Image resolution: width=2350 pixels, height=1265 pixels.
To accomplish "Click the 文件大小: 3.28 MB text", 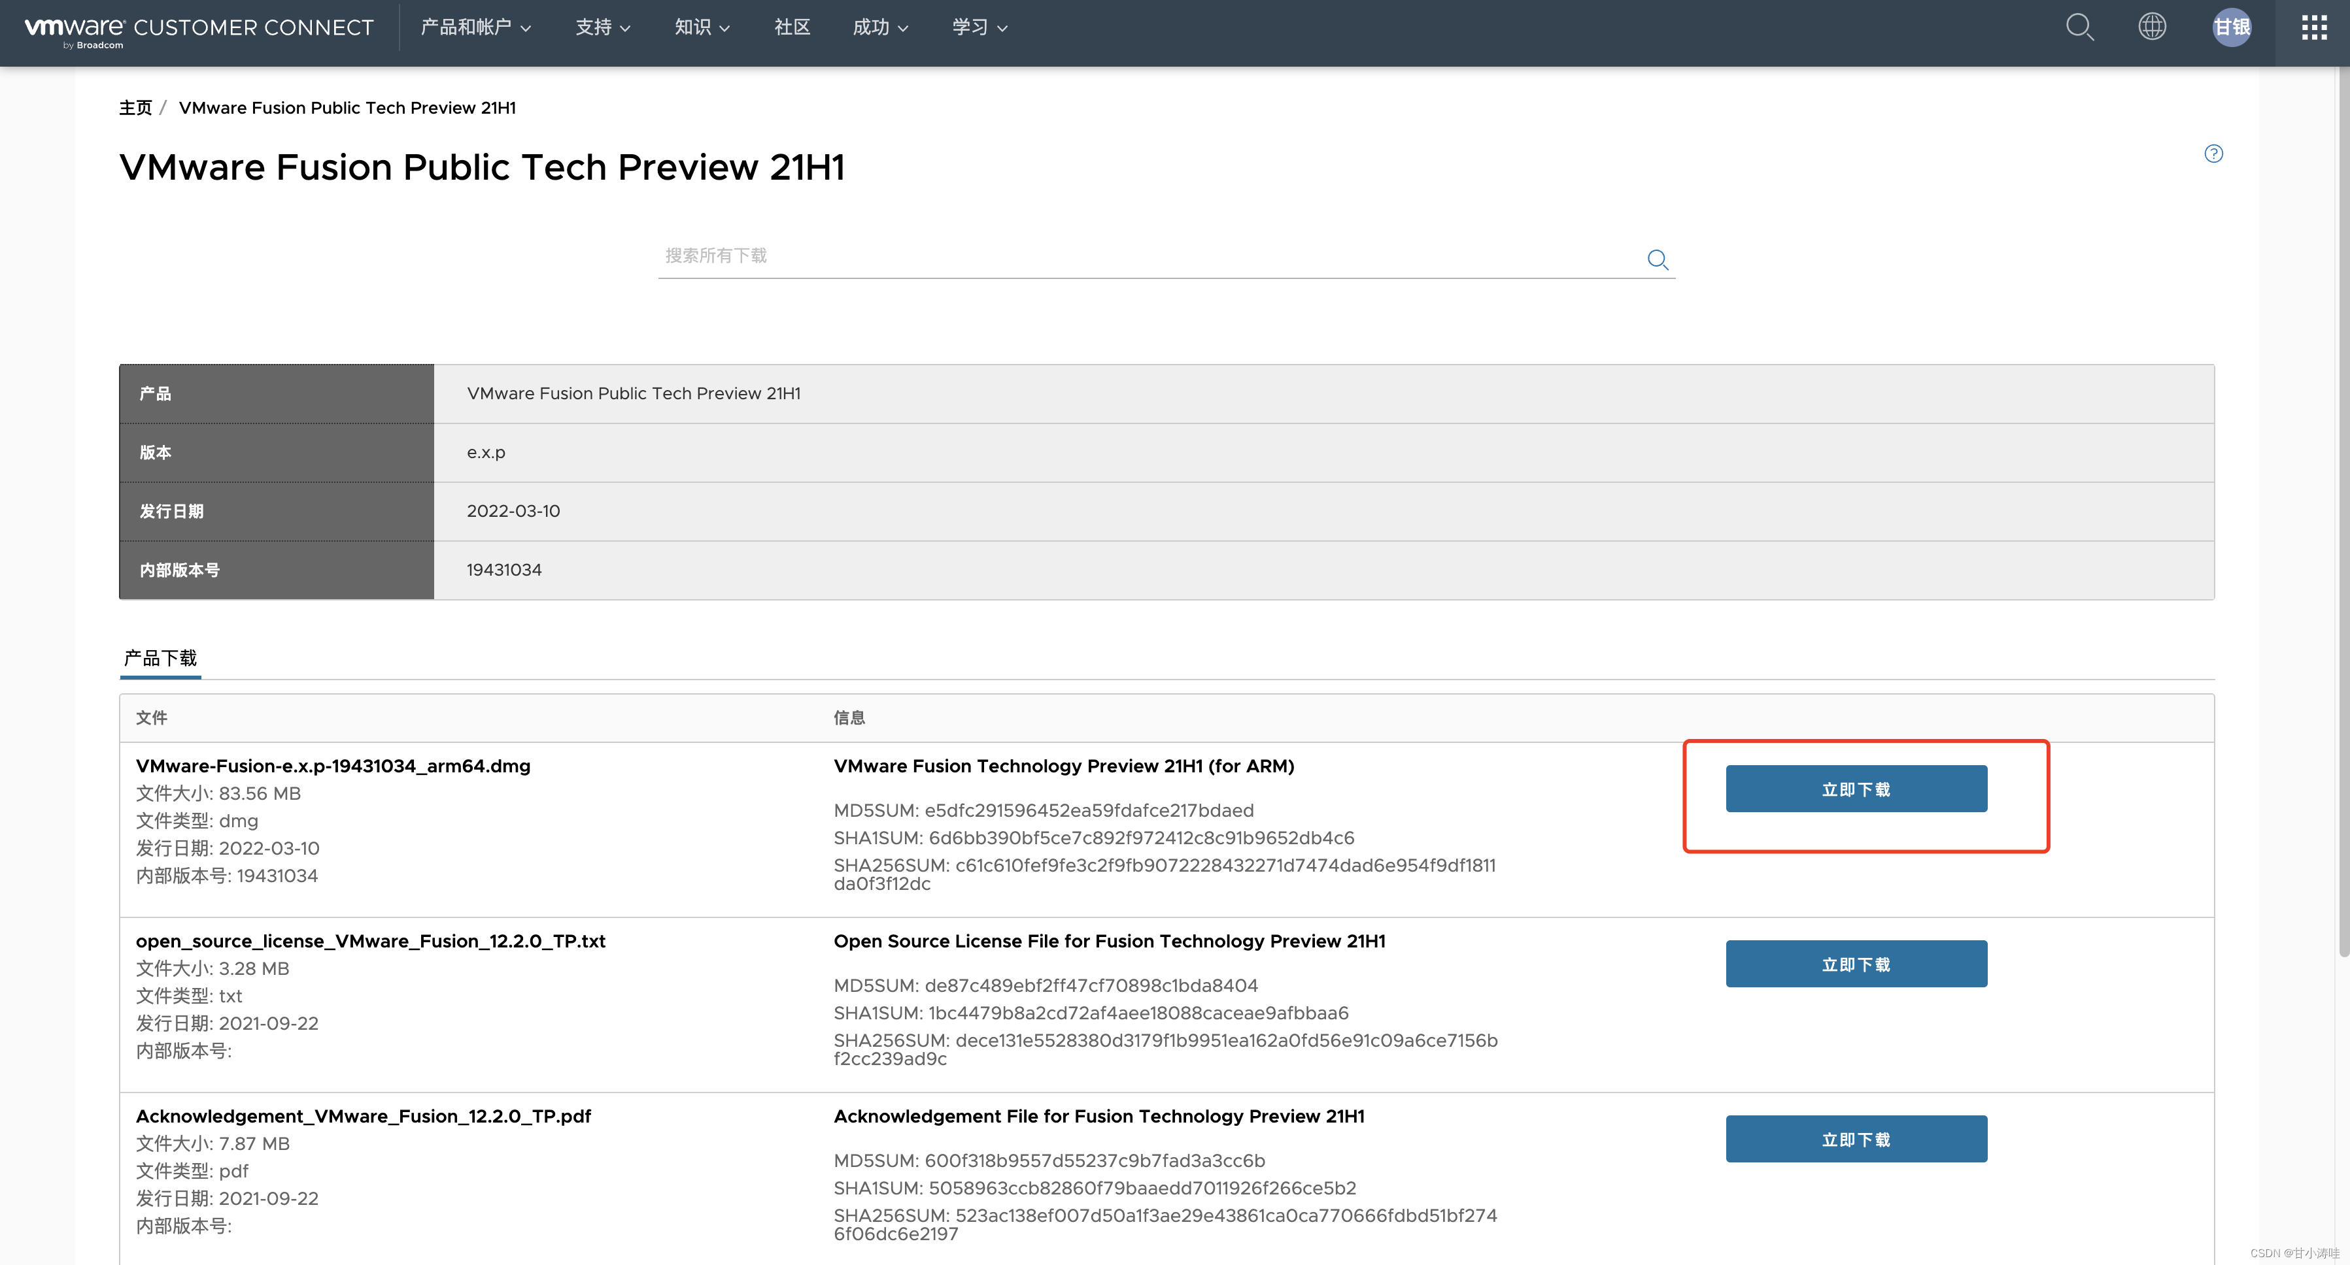I will pos(213,968).
